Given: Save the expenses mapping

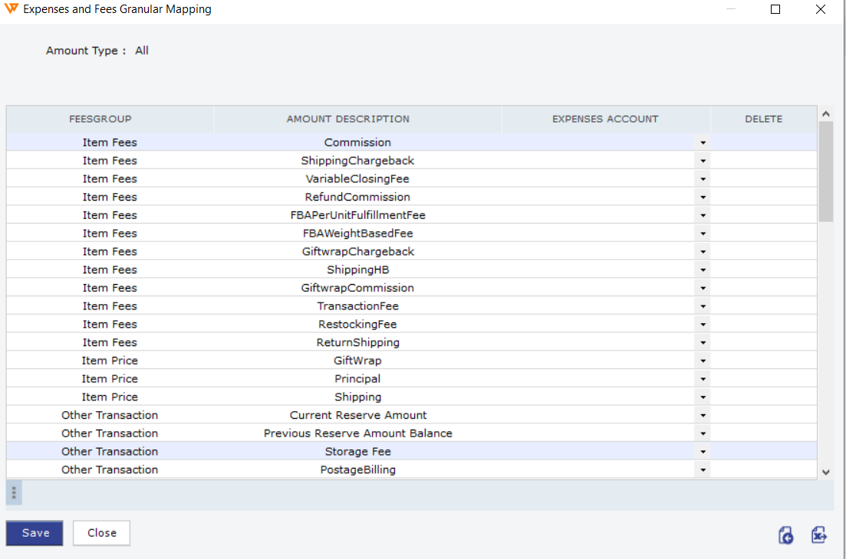Looking at the screenshot, I should (35, 533).
